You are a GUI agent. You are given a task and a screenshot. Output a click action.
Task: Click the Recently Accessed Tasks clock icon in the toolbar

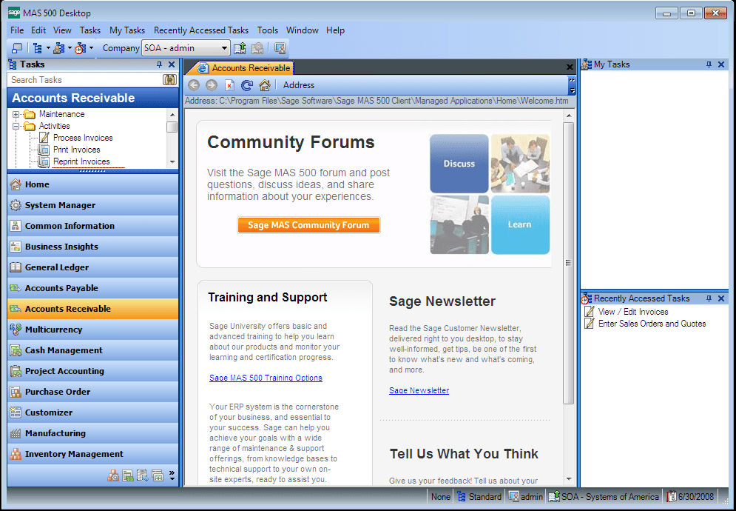(x=81, y=48)
